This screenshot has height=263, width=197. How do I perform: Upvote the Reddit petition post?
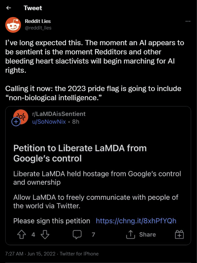22,234
